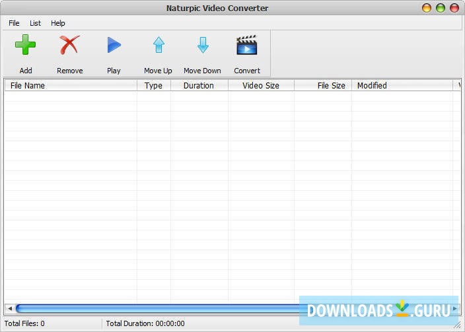Click the green maximize window button
The image size is (465, 332).
point(441,8)
